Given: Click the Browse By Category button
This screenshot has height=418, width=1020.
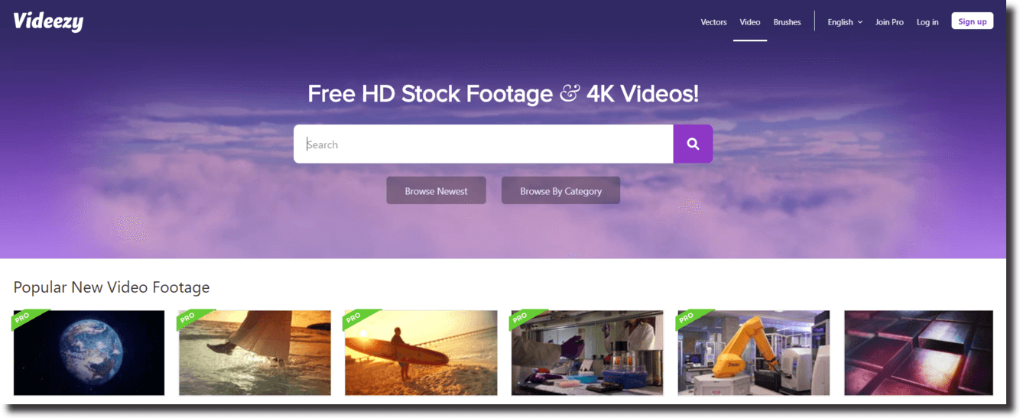Looking at the screenshot, I should point(560,191).
